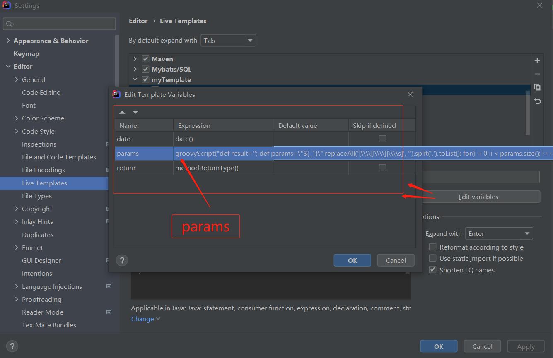The image size is (553, 358).
Task: Expand the Copyright subsection
Action: click(17, 209)
